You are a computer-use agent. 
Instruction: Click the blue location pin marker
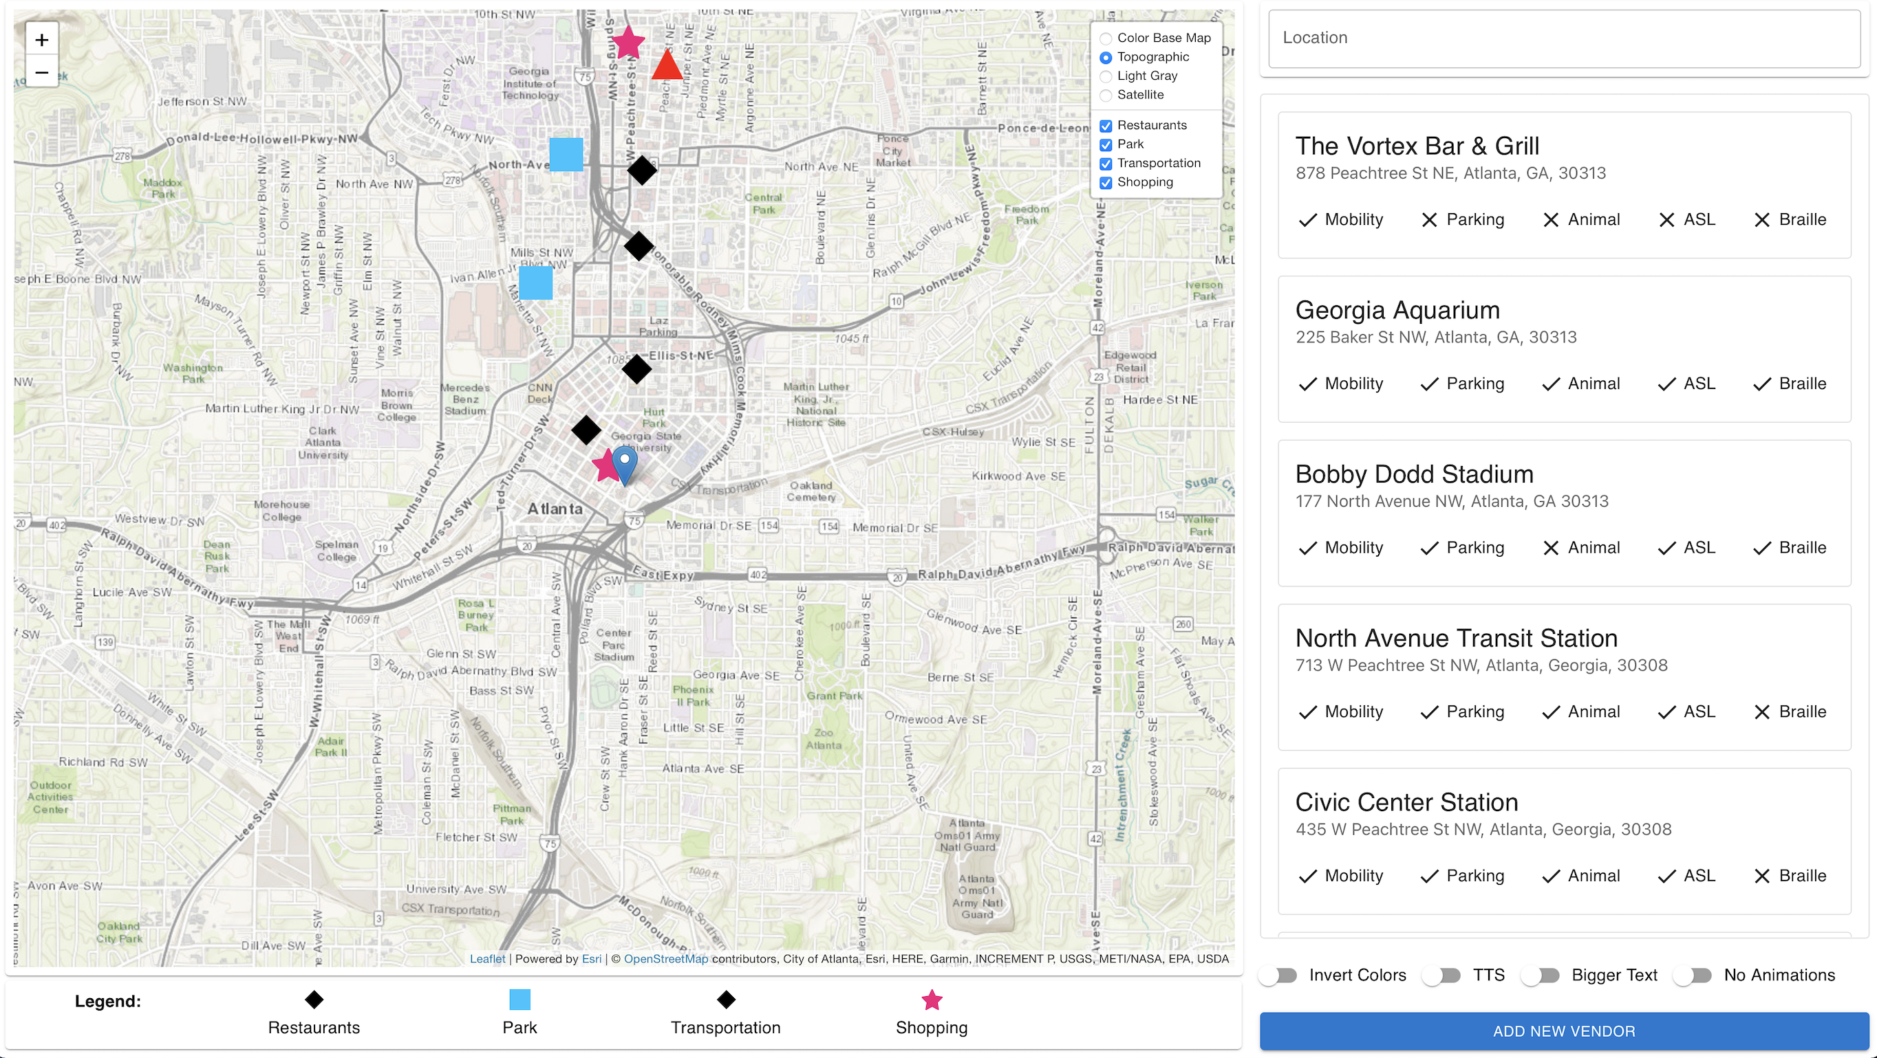(625, 463)
